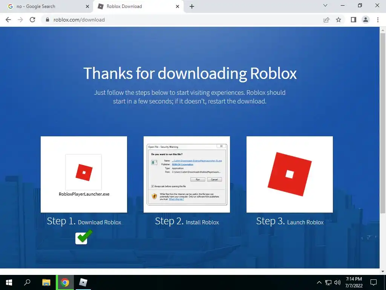Open a new tab with the plus button
This screenshot has width=386, height=290.
point(192,7)
